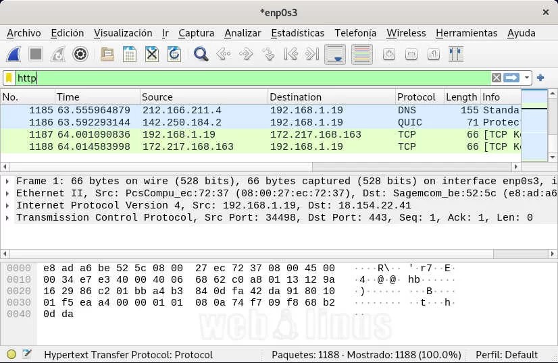This screenshot has height=363, width=558.
Task: Sort by the Protocol column header
Action: click(420, 97)
